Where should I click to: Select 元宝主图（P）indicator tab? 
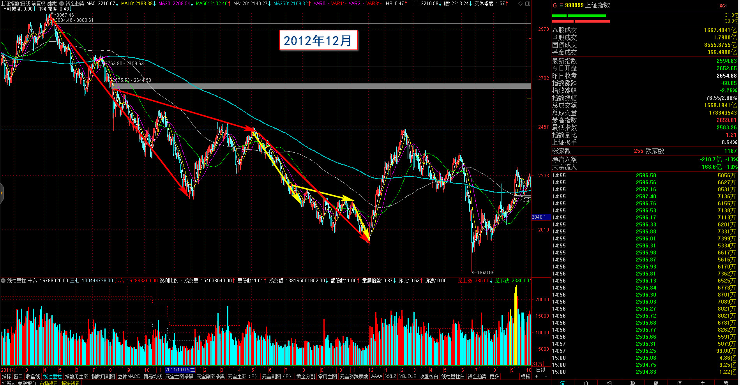242,376
